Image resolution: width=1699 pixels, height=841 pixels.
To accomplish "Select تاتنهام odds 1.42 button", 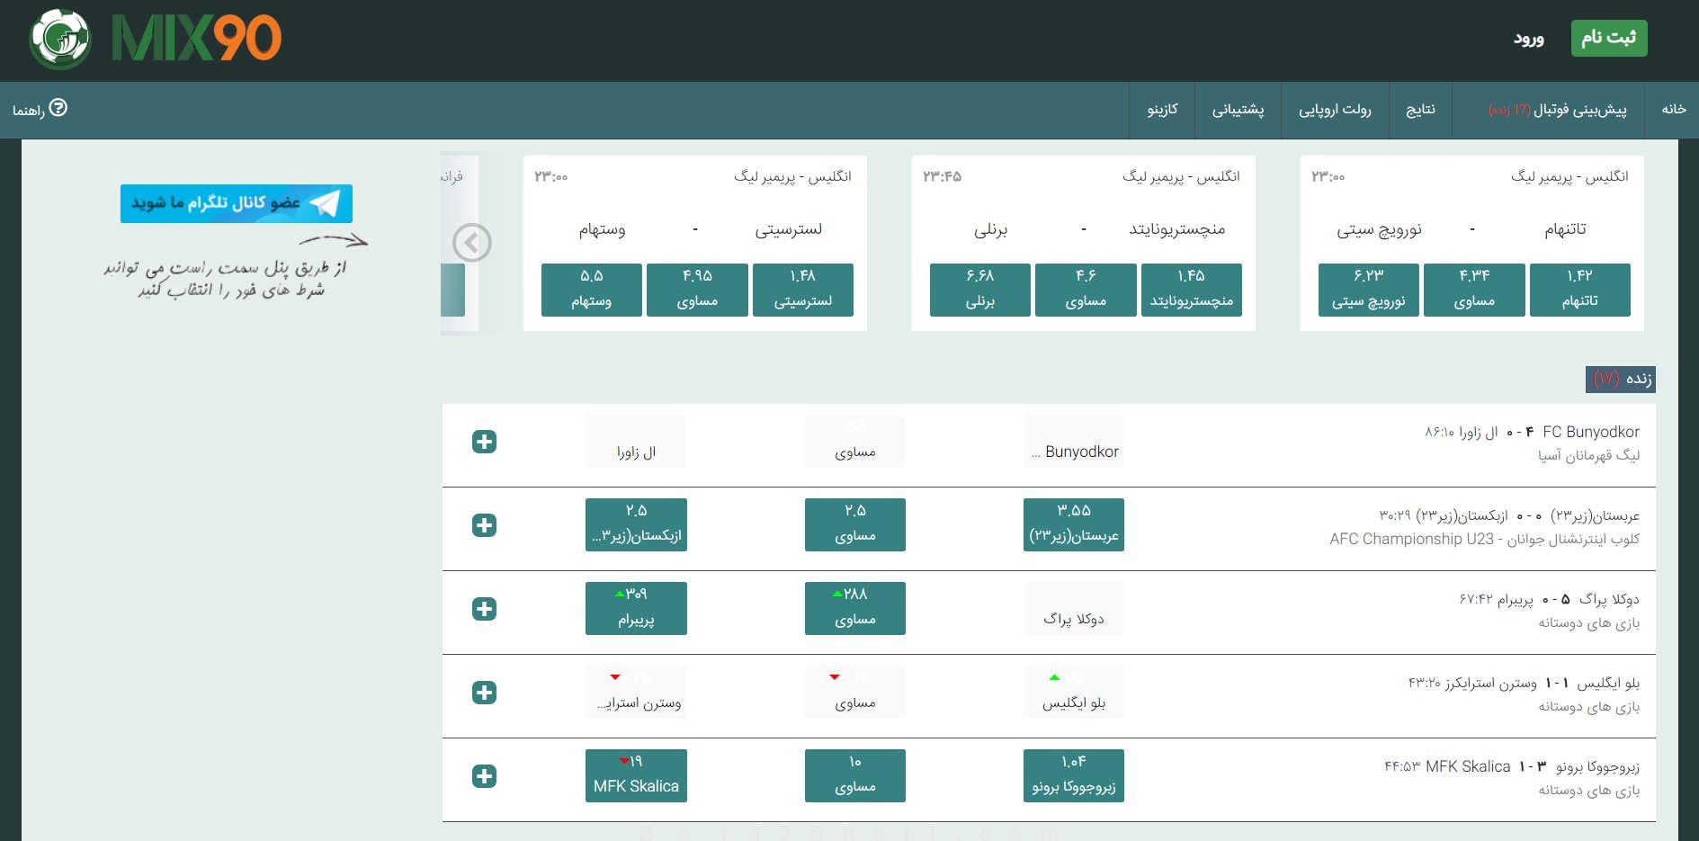I will pyautogui.click(x=1579, y=290).
